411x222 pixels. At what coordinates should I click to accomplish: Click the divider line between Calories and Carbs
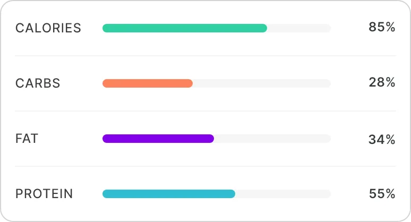coord(205,56)
